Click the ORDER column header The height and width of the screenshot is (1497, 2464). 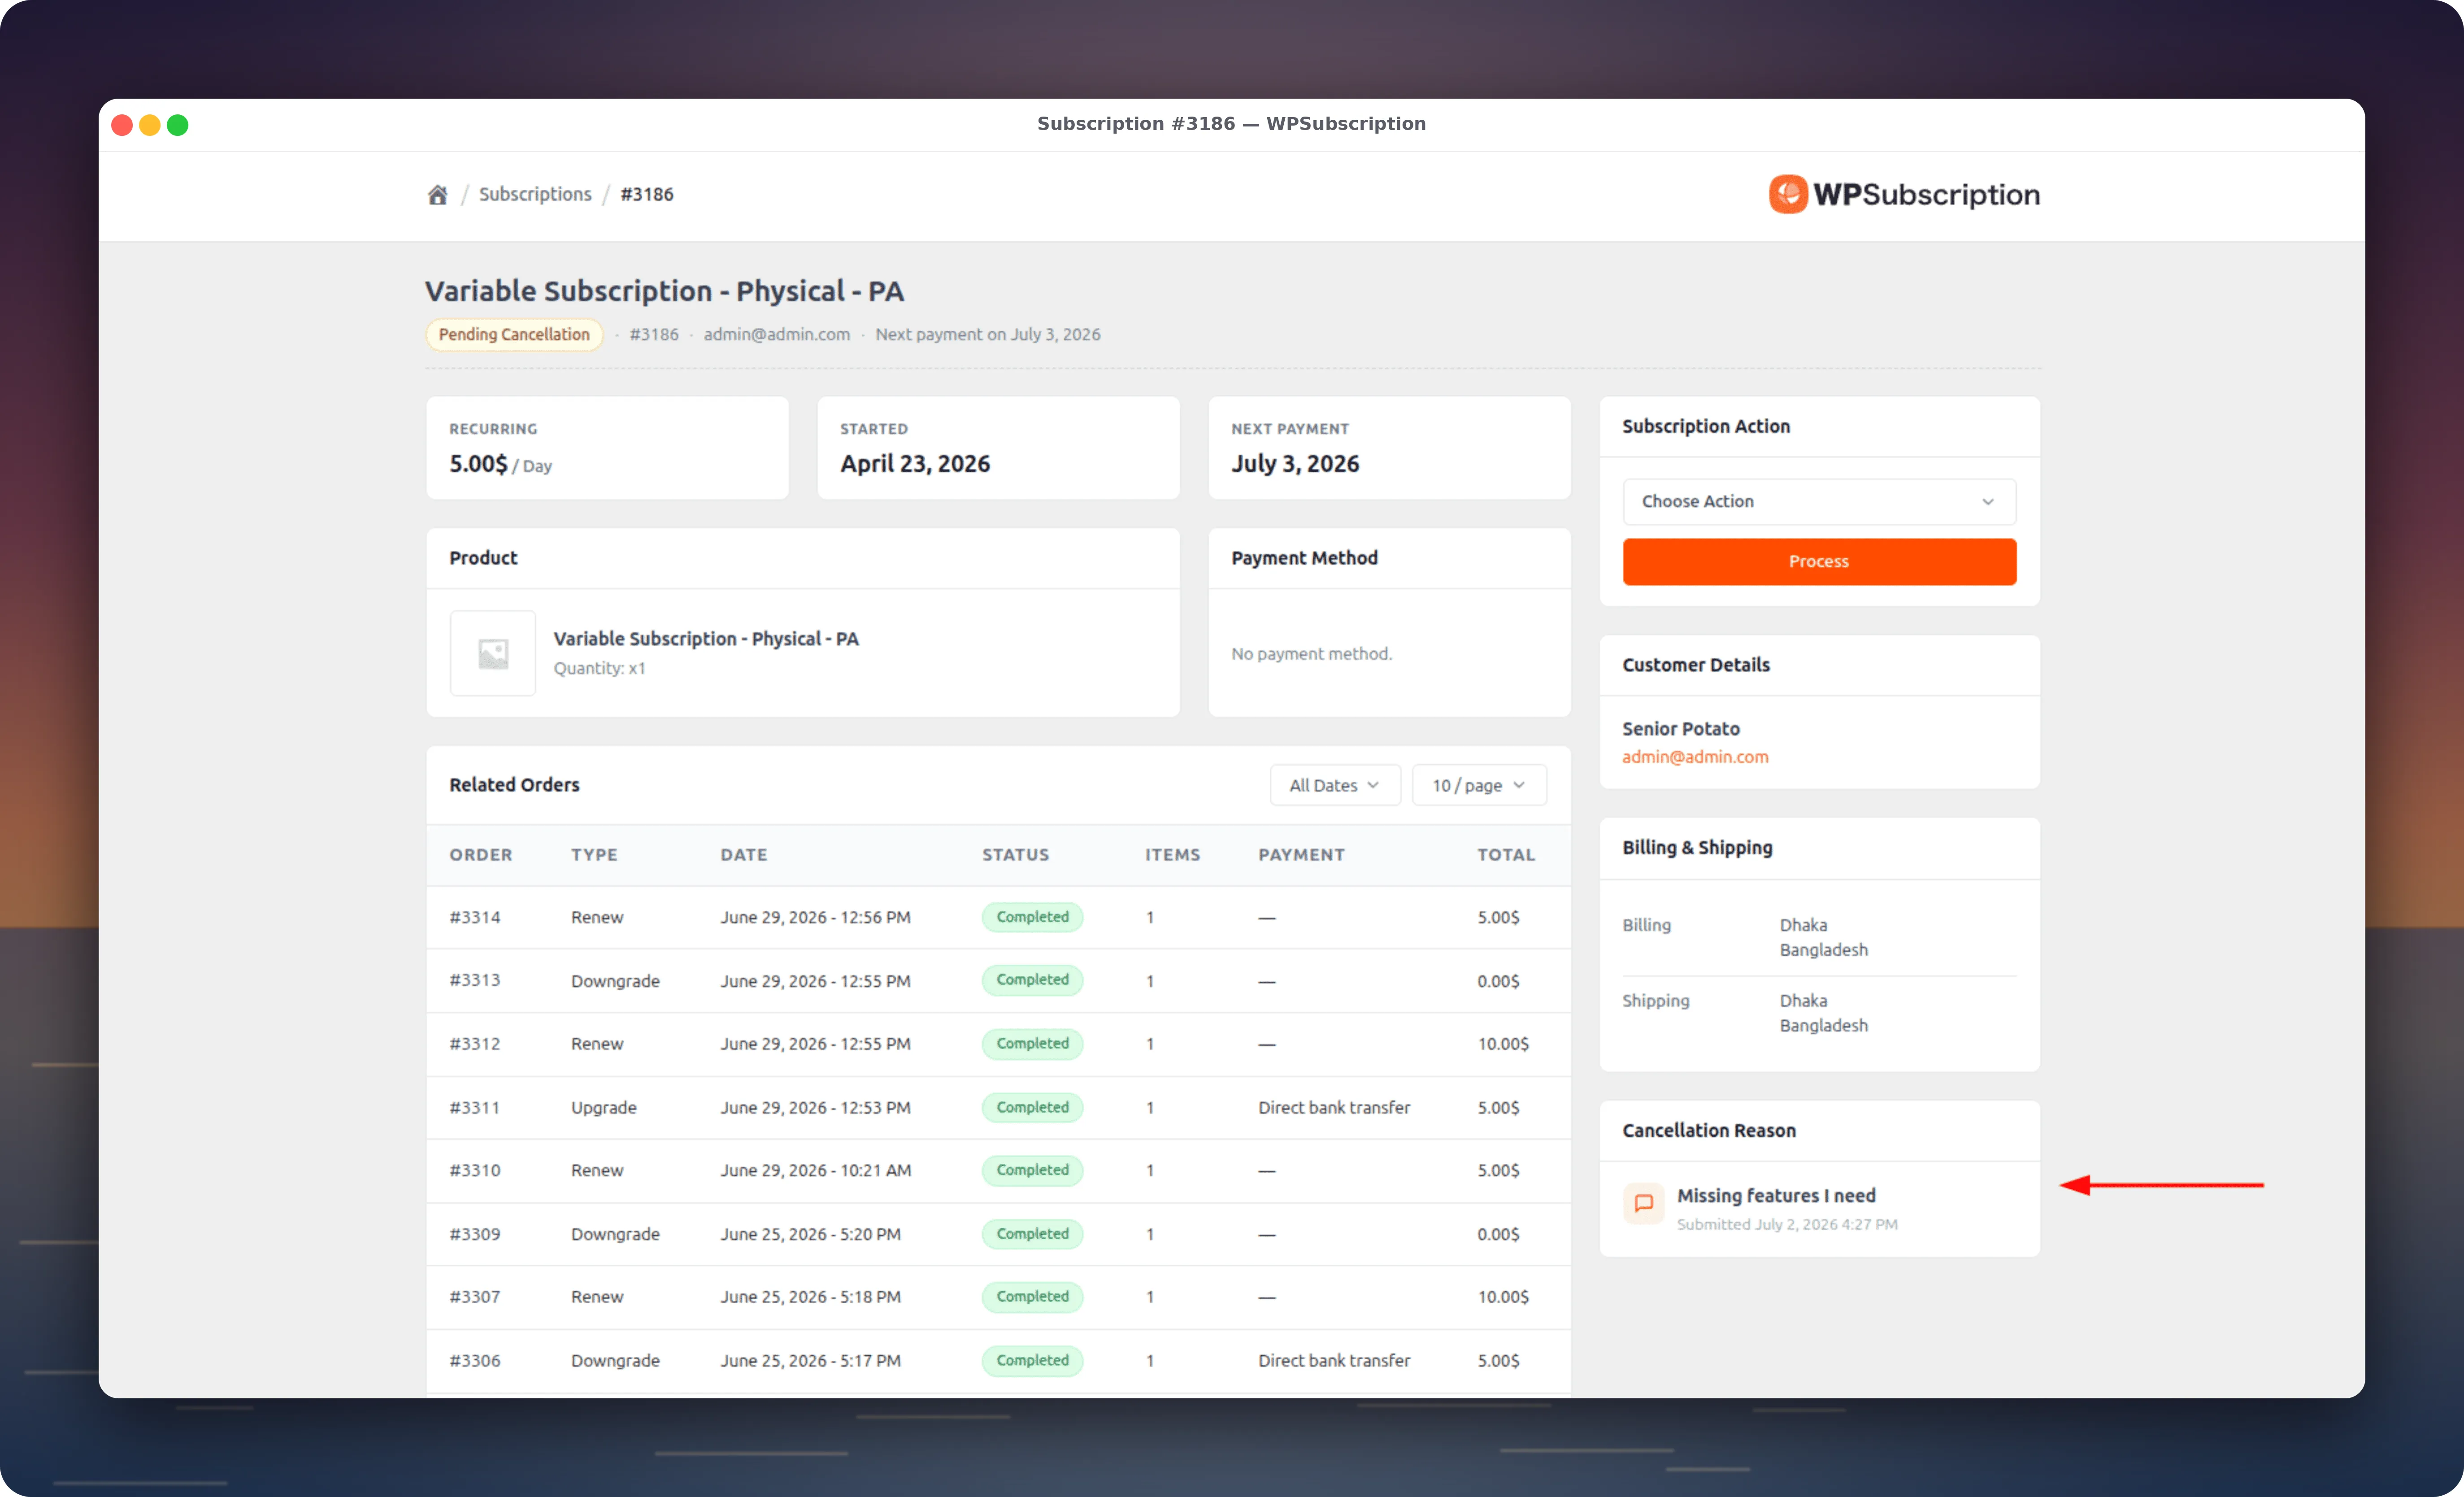(x=481, y=855)
